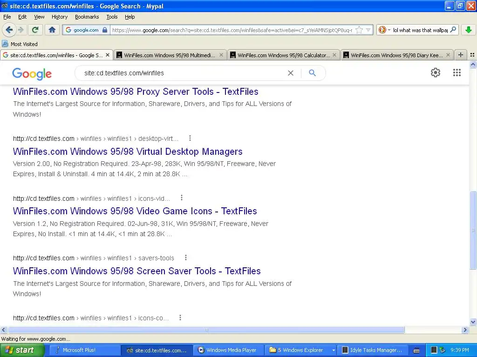Open a new tab with plus button

(461, 55)
